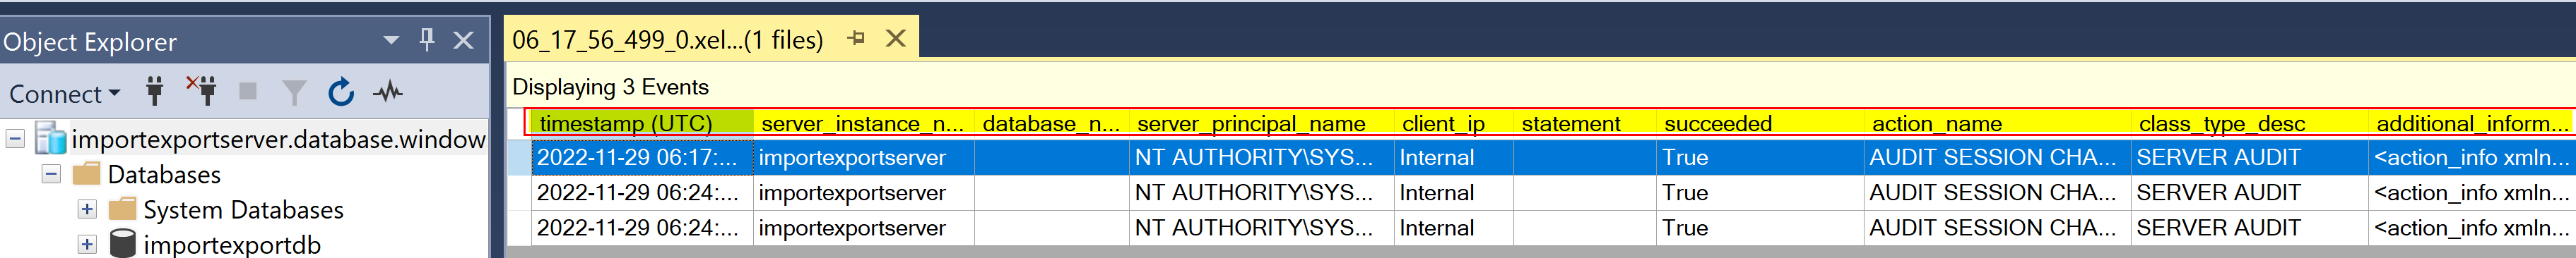Image resolution: width=2576 pixels, height=258 pixels.
Task: Click the Filter funnel icon
Action: tap(294, 92)
